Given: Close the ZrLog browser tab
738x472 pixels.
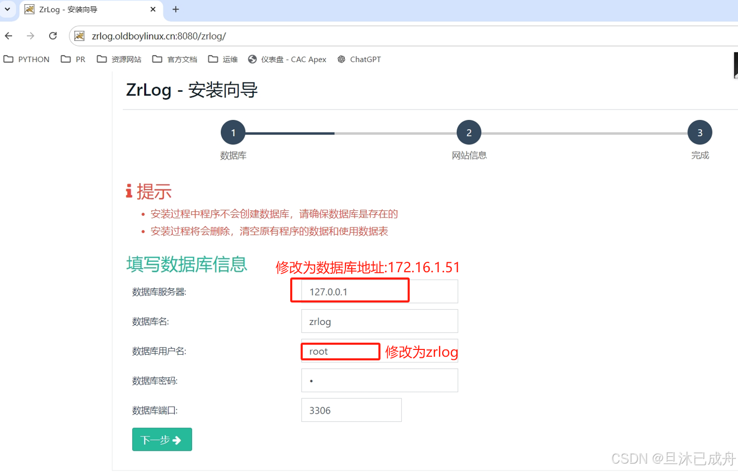Looking at the screenshot, I should tap(153, 9).
